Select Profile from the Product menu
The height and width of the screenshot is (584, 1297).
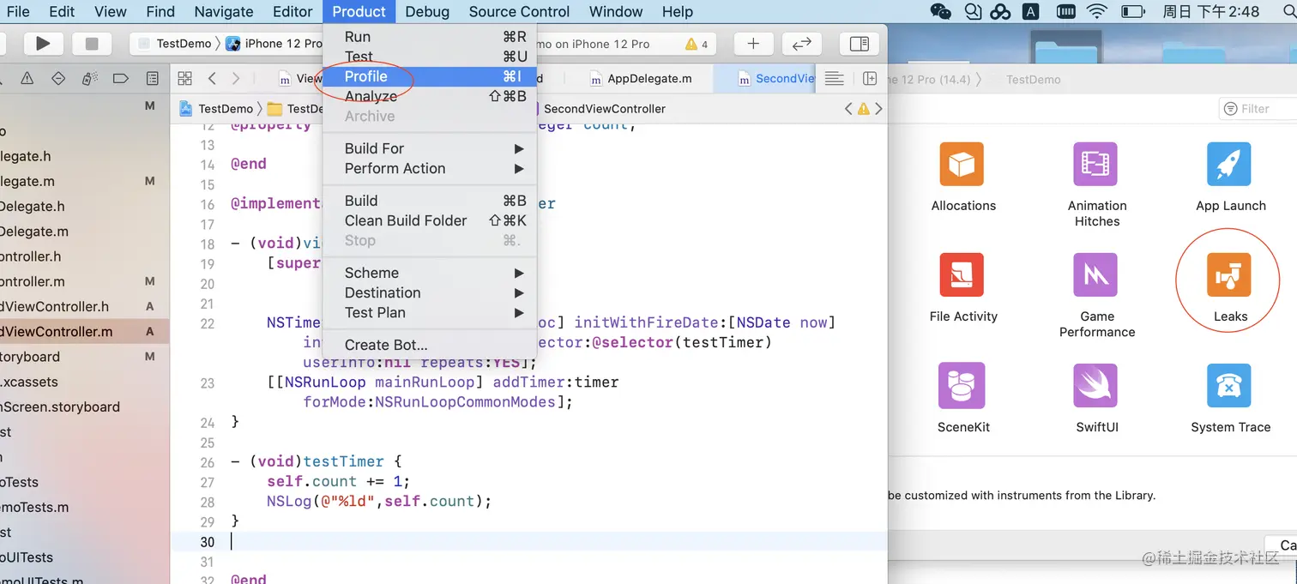tap(429, 76)
